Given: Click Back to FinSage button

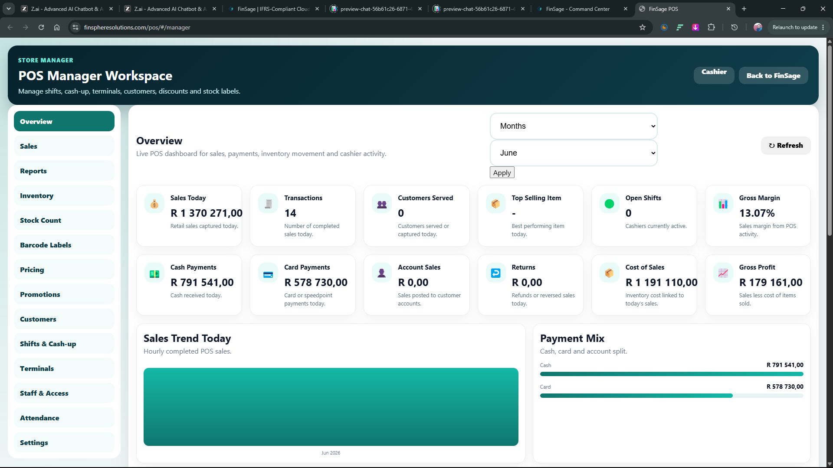Looking at the screenshot, I should pyautogui.click(x=773, y=75).
